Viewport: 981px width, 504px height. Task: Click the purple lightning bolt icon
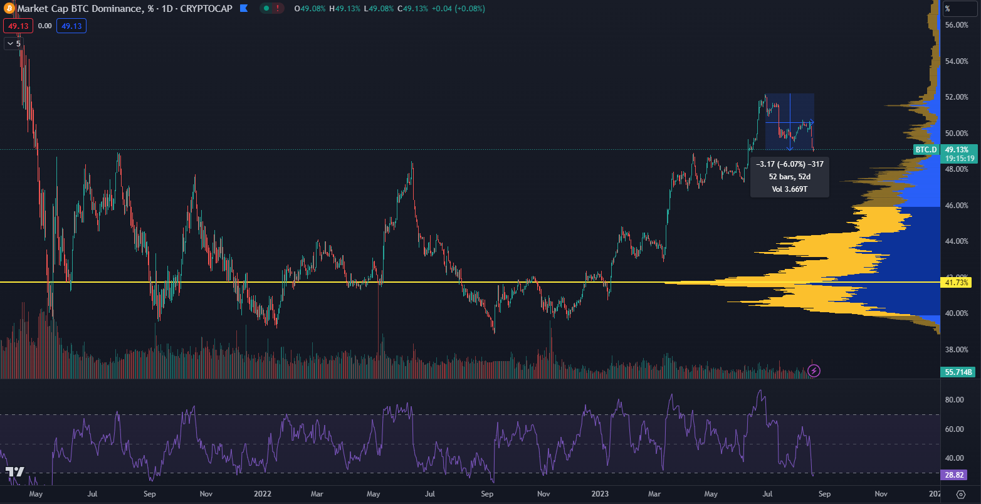tap(814, 370)
